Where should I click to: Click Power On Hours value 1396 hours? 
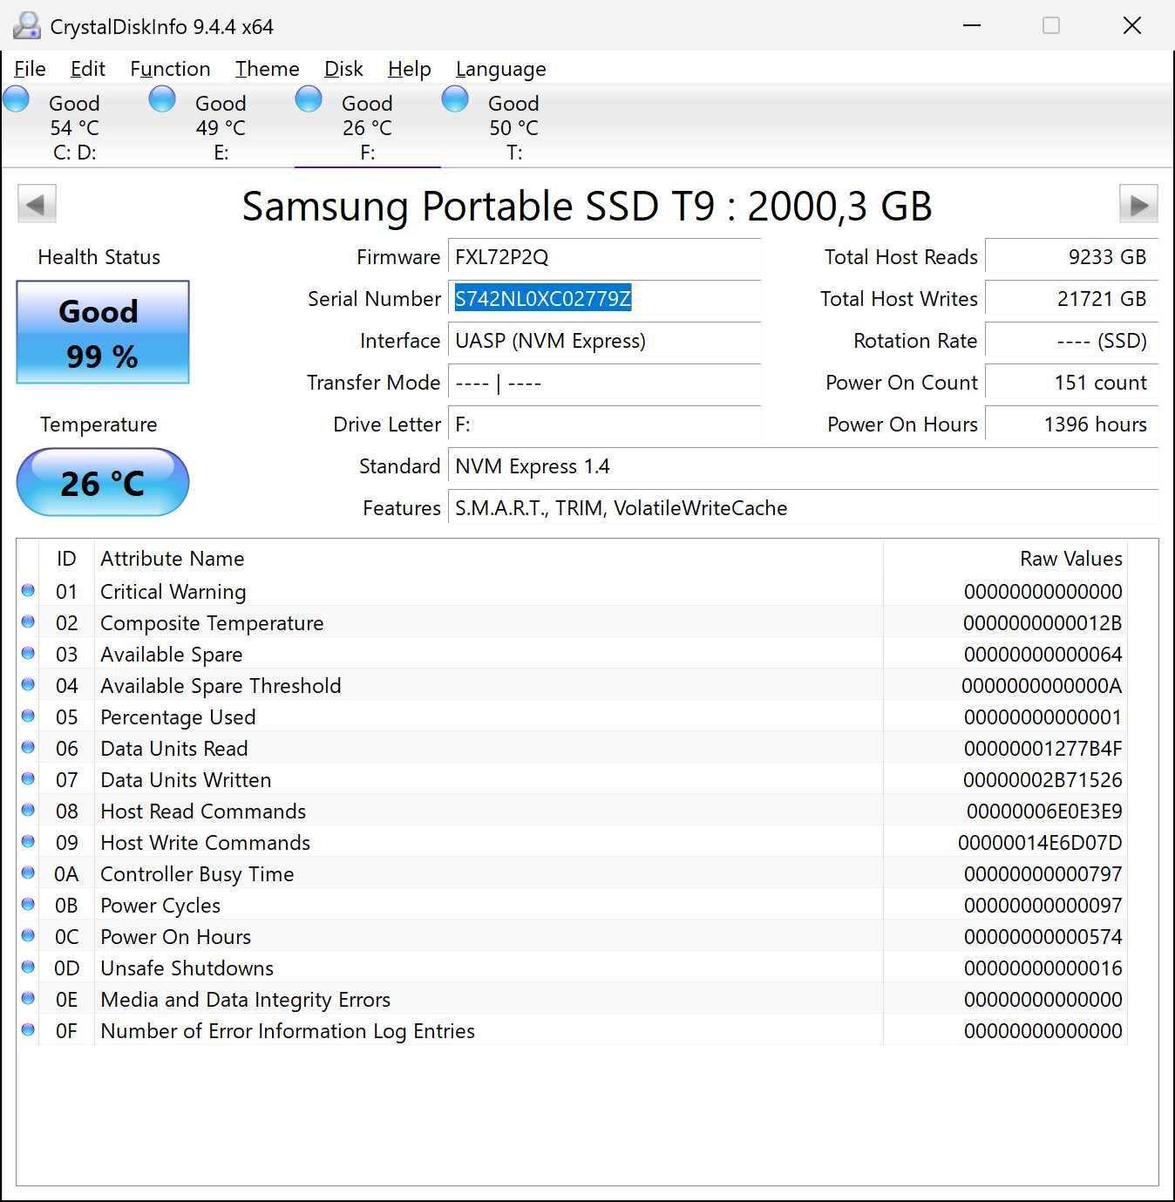1071,424
